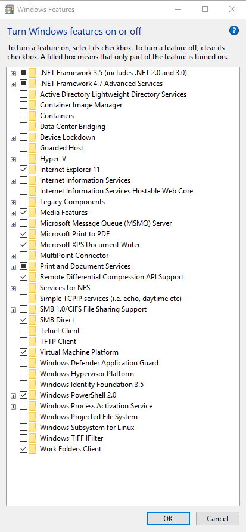
Task: Enable Windows Defender Application Guard checkbox
Action: (23, 363)
